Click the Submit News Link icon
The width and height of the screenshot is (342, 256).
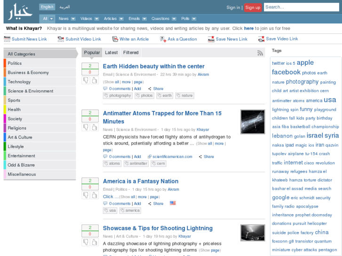coord(7,39)
